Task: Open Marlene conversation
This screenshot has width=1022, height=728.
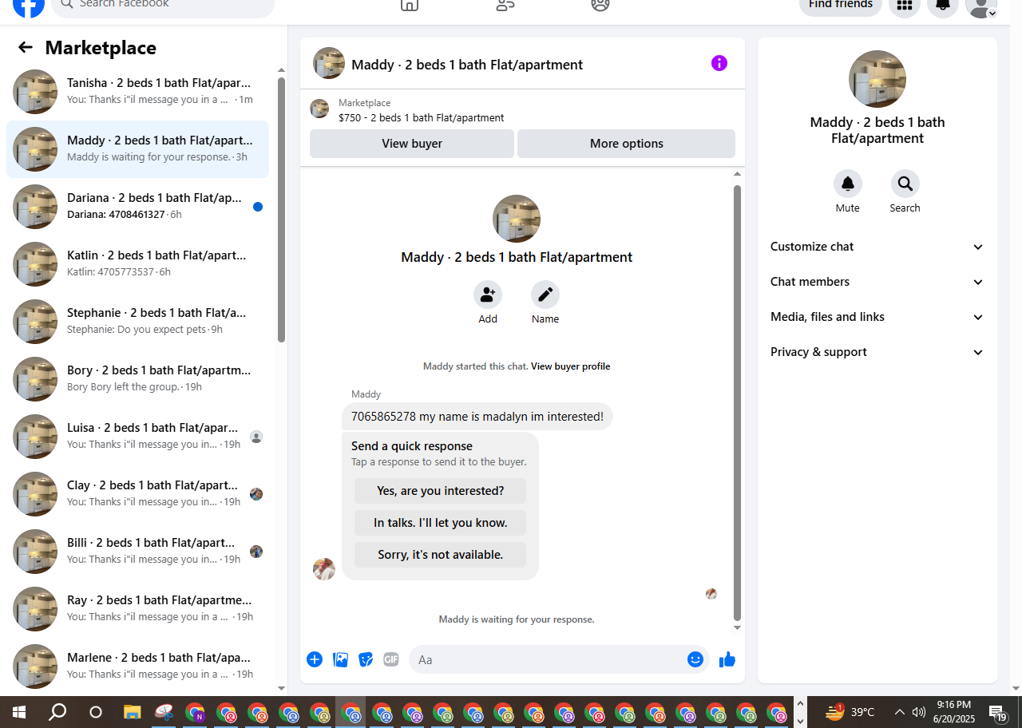Action: 137,667
